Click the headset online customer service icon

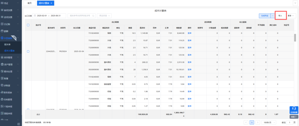point(294,109)
